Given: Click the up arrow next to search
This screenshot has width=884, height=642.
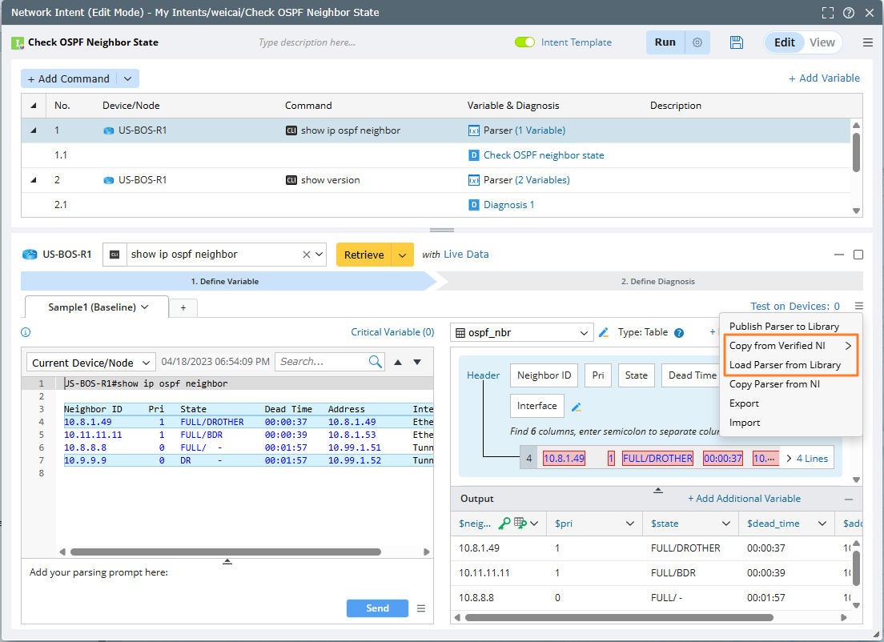Looking at the screenshot, I should click(398, 363).
